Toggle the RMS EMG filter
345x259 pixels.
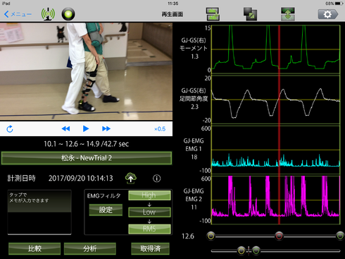(x=149, y=229)
